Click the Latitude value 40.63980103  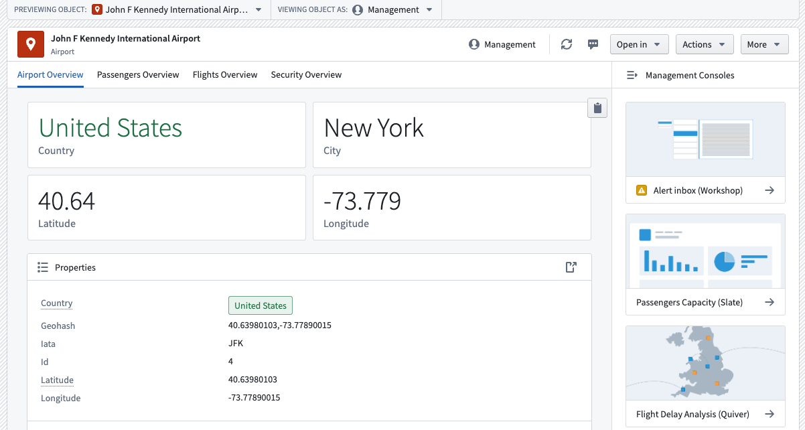252,380
